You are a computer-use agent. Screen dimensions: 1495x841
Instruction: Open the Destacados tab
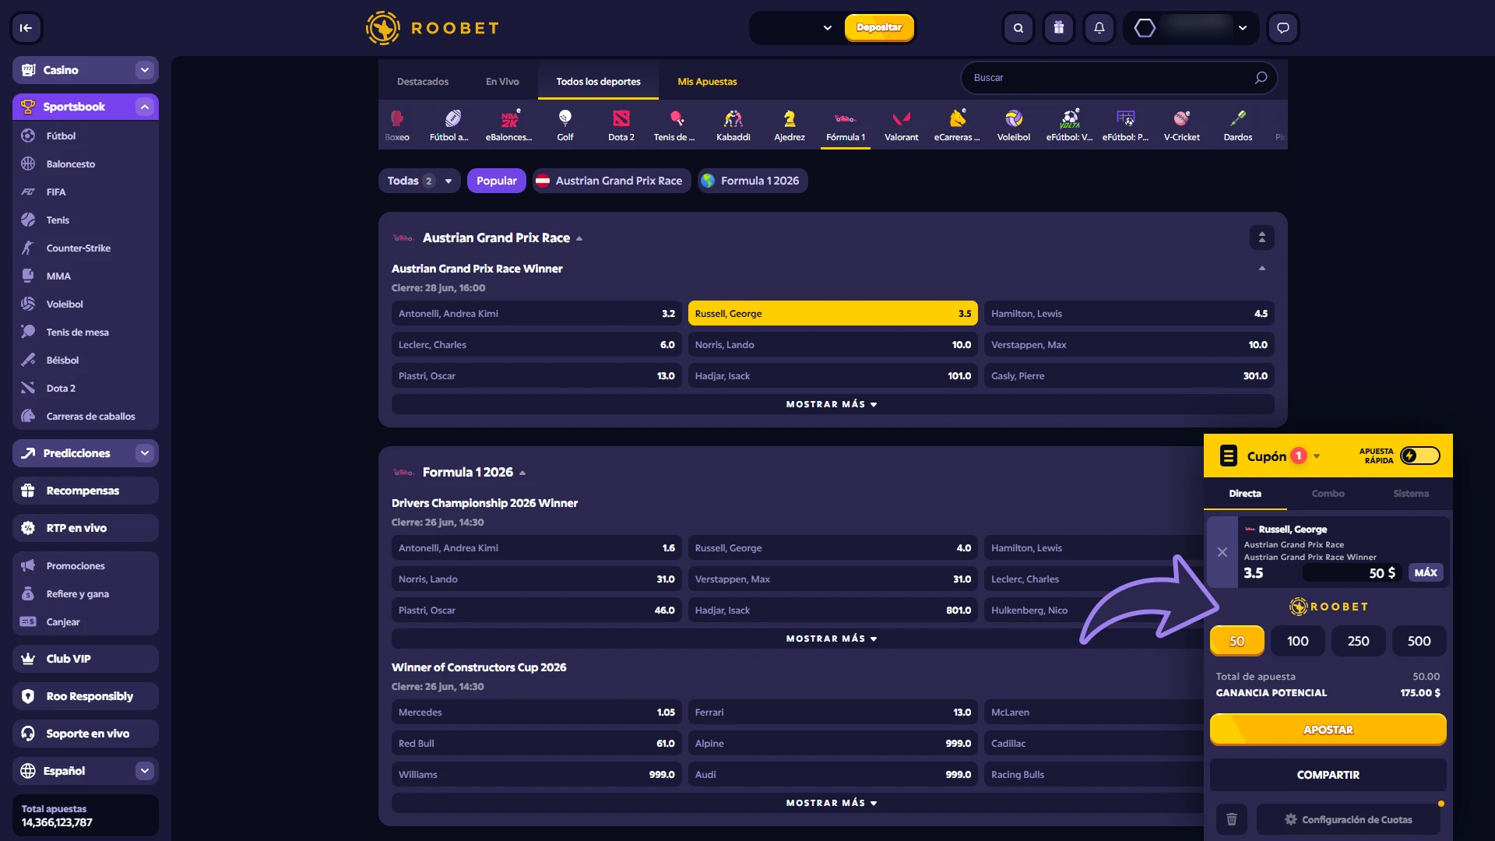pos(423,82)
